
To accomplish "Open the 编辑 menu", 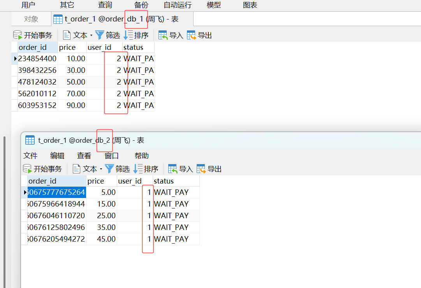I will point(57,155).
